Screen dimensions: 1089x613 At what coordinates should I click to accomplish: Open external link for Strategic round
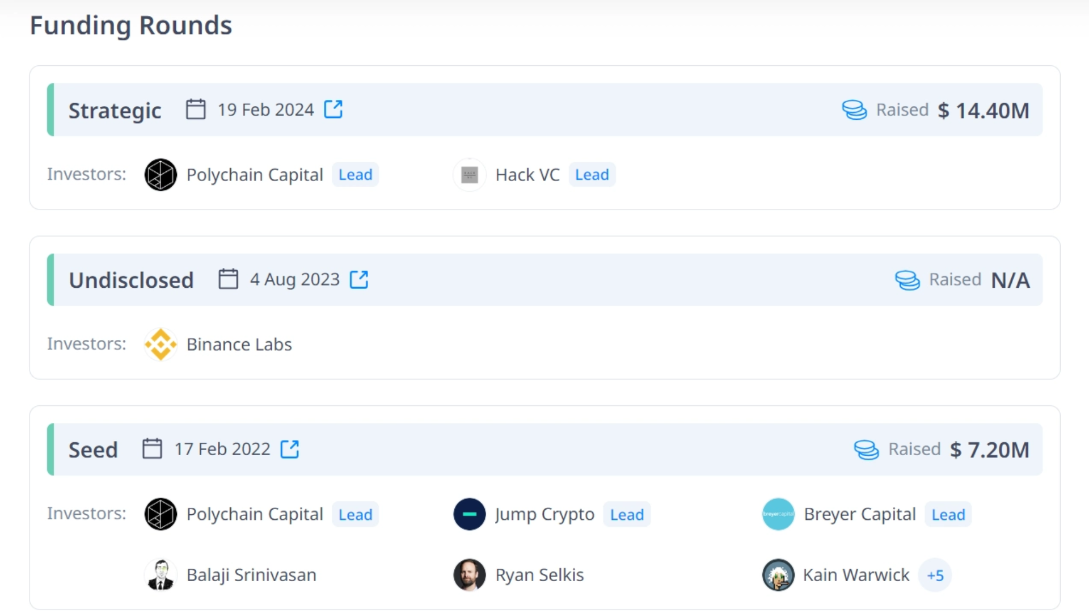pos(334,109)
